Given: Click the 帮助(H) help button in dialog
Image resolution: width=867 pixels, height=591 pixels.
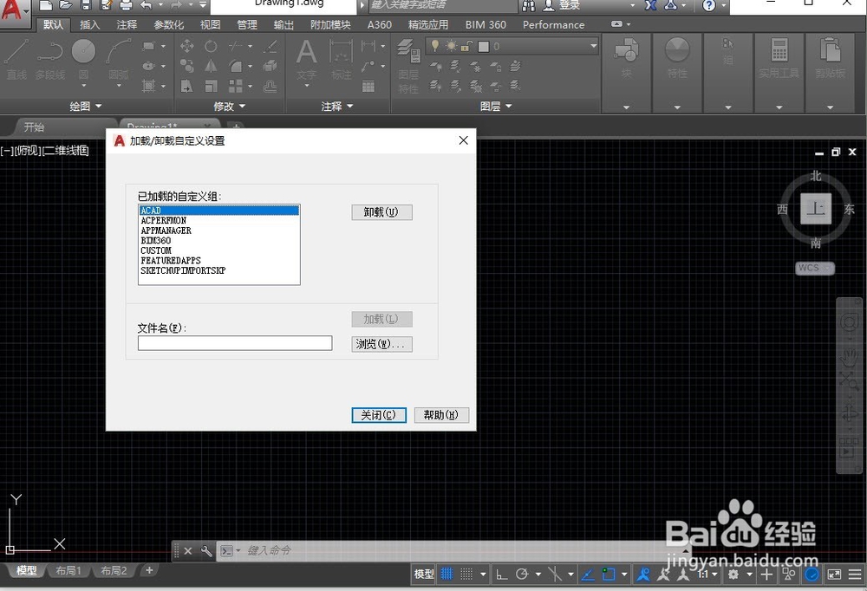Looking at the screenshot, I should click(441, 415).
